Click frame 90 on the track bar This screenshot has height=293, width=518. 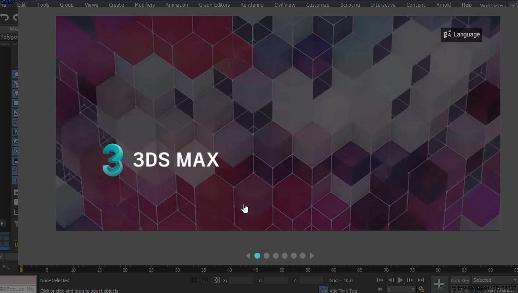(490, 270)
